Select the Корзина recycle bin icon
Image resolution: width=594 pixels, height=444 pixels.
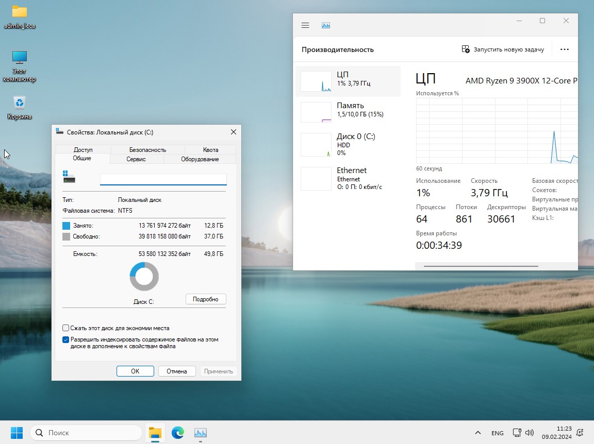point(20,103)
